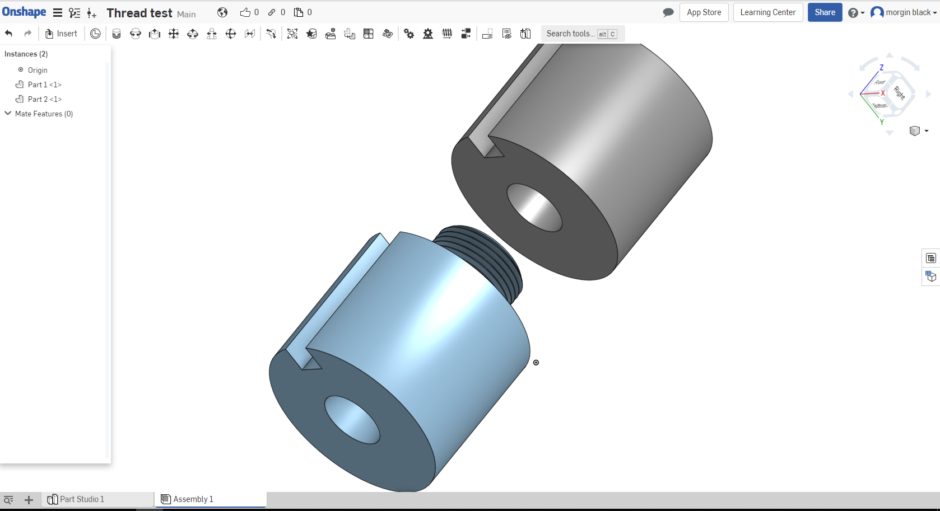The width and height of the screenshot is (940, 511).
Task: Select the Parallel mate tool
Action: pyautogui.click(x=250, y=34)
